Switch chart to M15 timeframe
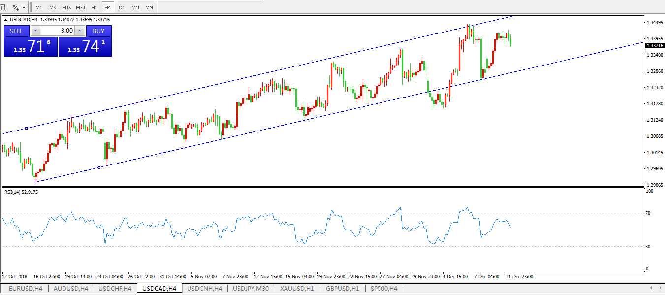665x295 pixels. pyautogui.click(x=66, y=7)
